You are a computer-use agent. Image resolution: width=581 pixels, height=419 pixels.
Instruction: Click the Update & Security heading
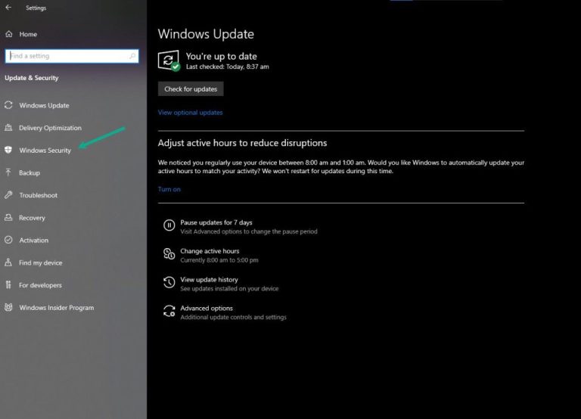coord(32,78)
